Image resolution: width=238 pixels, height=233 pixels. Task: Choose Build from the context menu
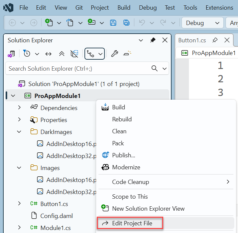[x=166, y=107]
